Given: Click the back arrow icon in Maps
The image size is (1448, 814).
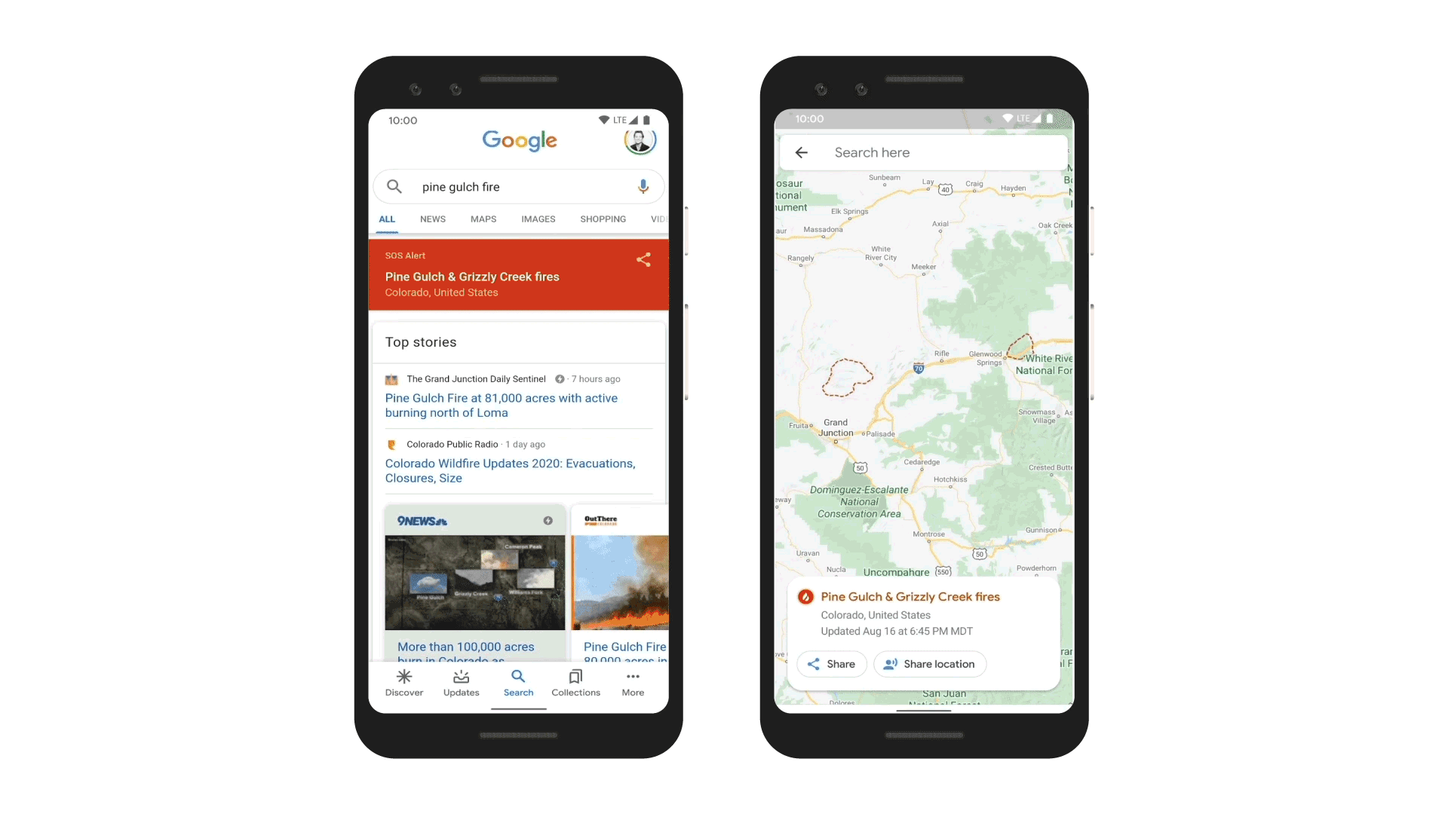Looking at the screenshot, I should (802, 152).
